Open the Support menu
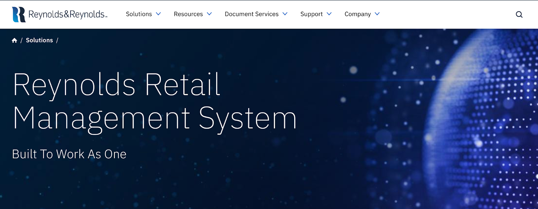 click(311, 14)
